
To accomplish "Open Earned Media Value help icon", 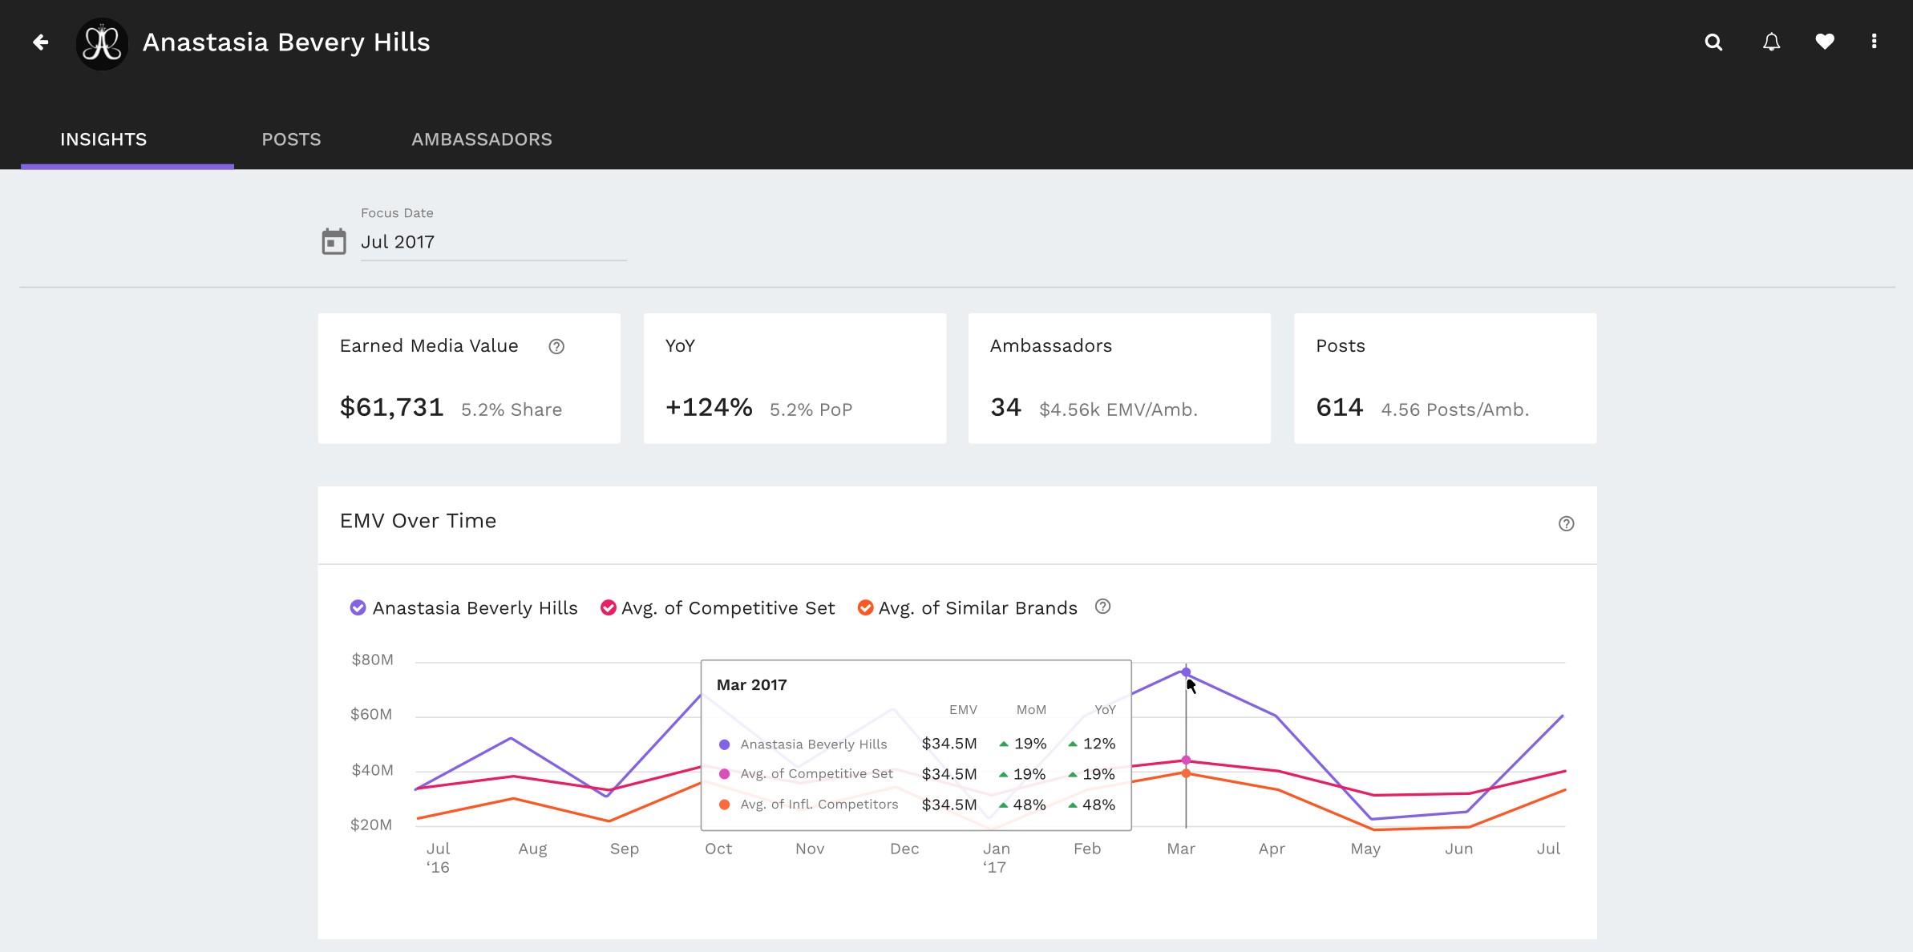I will click(556, 346).
